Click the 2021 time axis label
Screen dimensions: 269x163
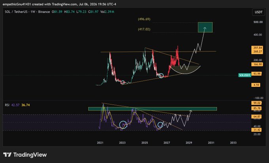pos(100,143)
